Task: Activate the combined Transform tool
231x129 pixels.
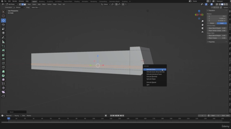Action: coord(3,33)
